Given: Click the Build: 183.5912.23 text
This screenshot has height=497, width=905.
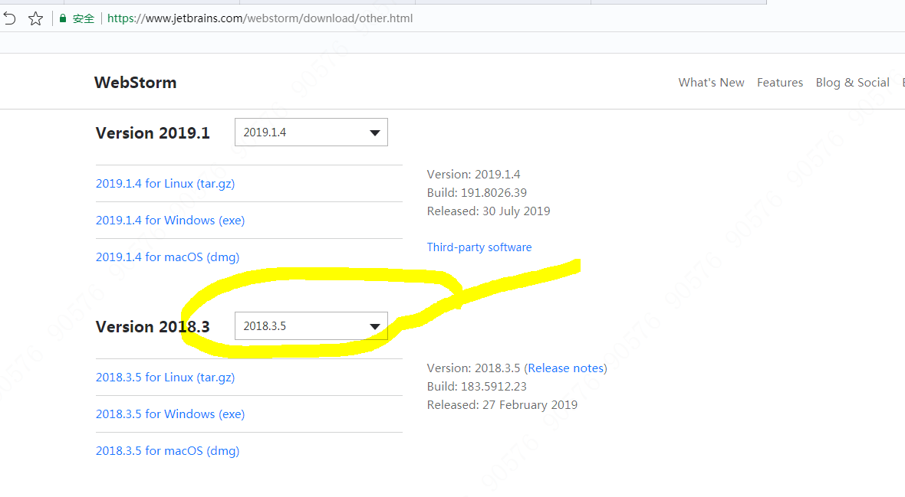Looking at the screenshot, I should click(477, 386).
